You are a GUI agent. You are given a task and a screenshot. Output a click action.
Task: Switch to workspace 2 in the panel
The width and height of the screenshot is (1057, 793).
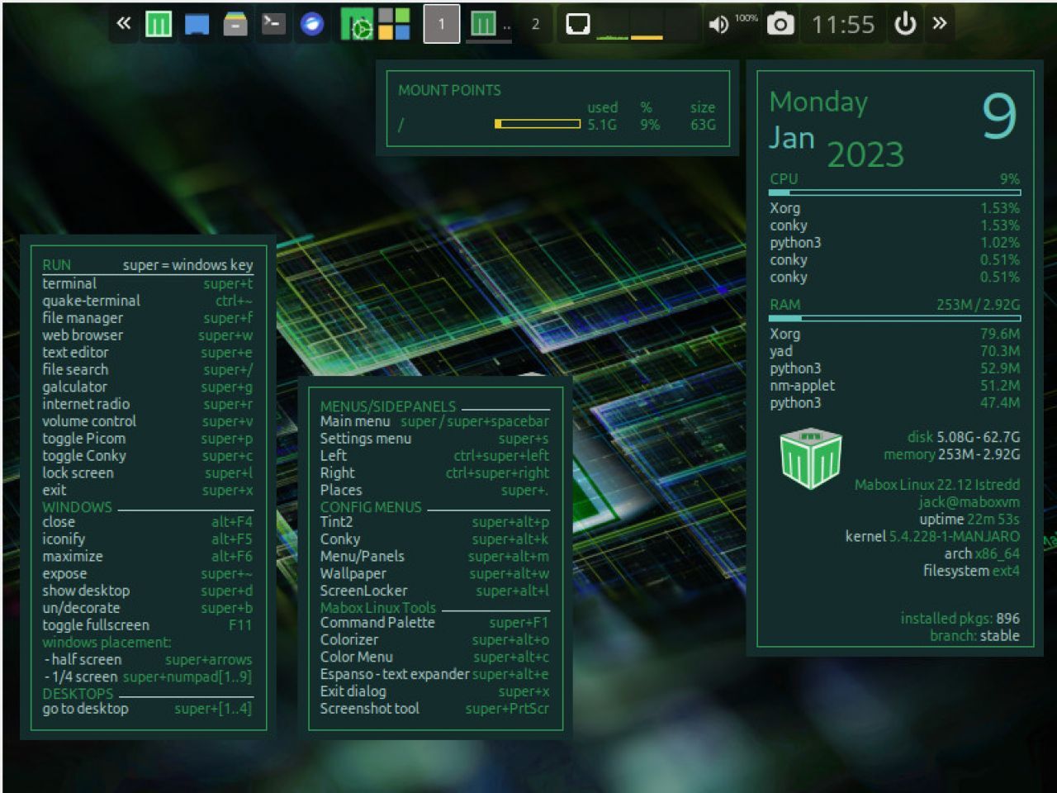[x=535, y=24]
